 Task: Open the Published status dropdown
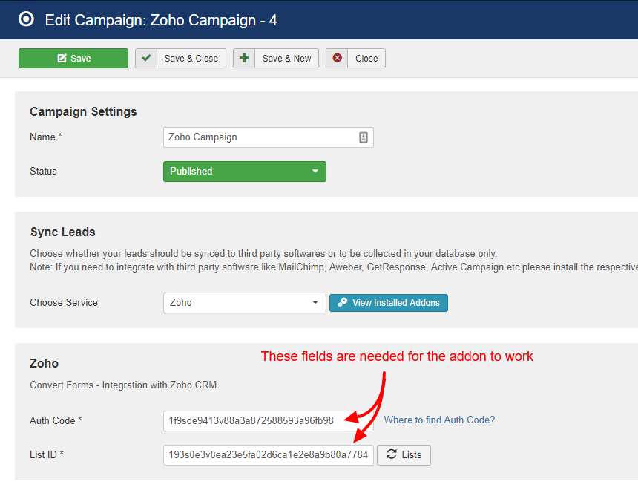(x=245, y=172)
